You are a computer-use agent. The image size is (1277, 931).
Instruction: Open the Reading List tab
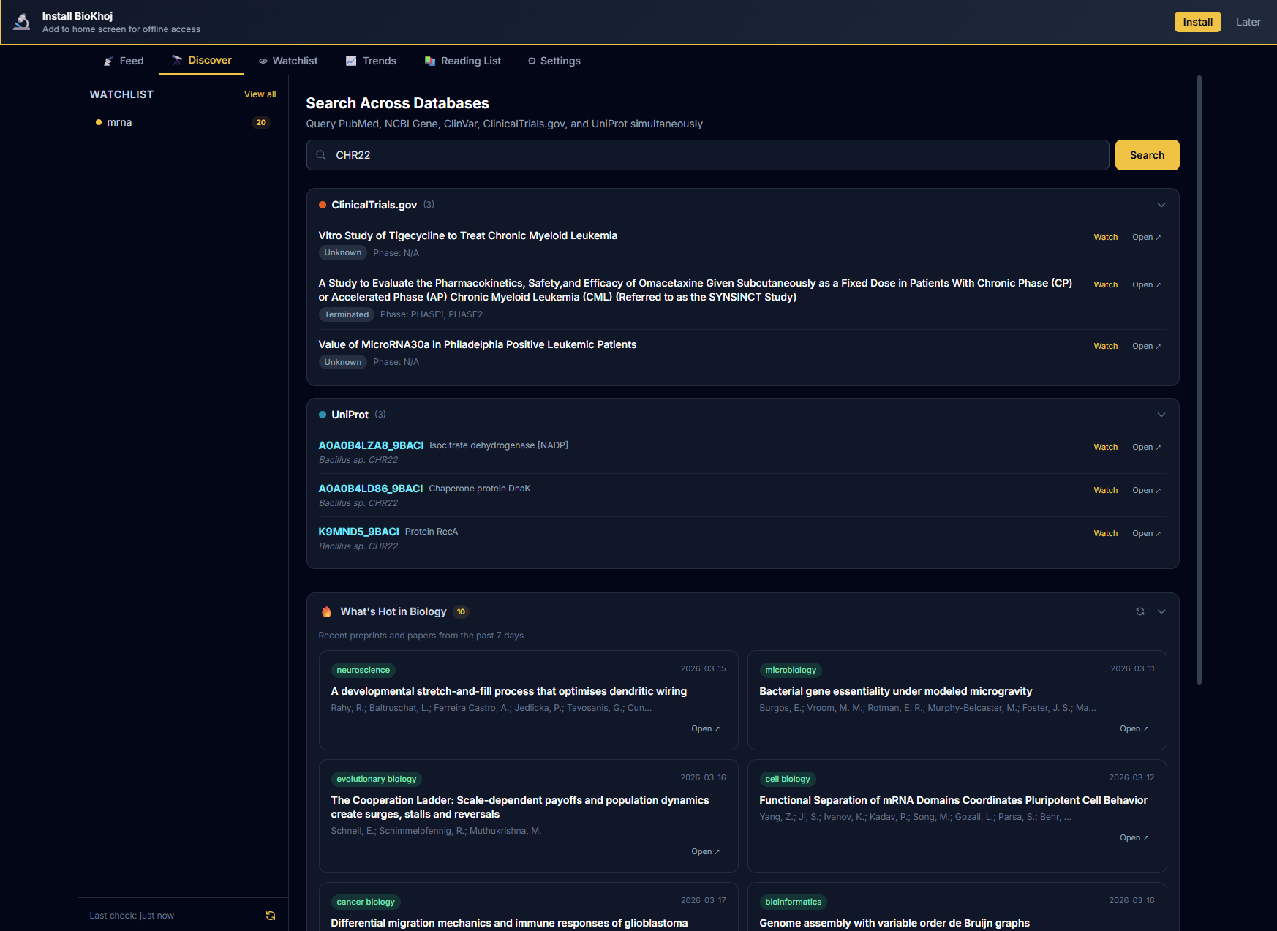pos(462,61)
